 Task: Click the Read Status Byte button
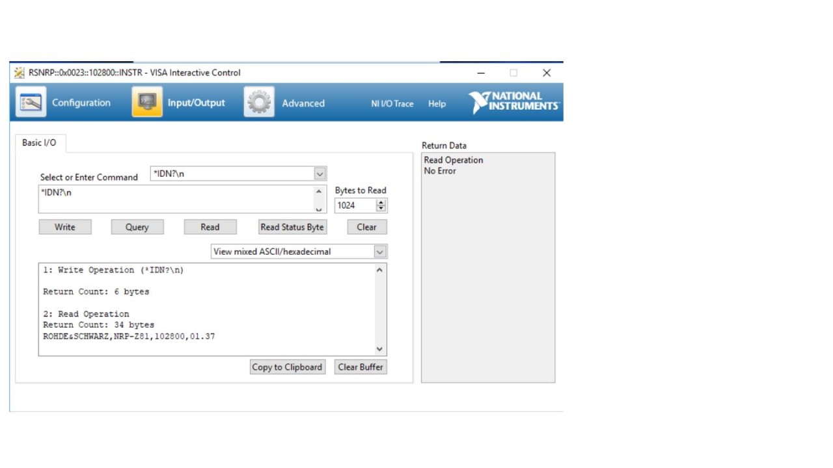point(292,227)
